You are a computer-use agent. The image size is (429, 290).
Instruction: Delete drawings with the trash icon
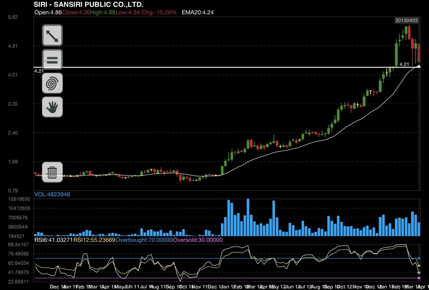coord(52,172)
